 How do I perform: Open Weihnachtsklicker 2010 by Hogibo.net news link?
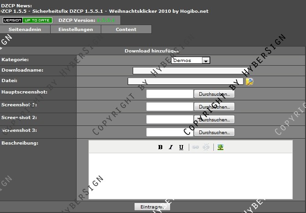(159, 11)
